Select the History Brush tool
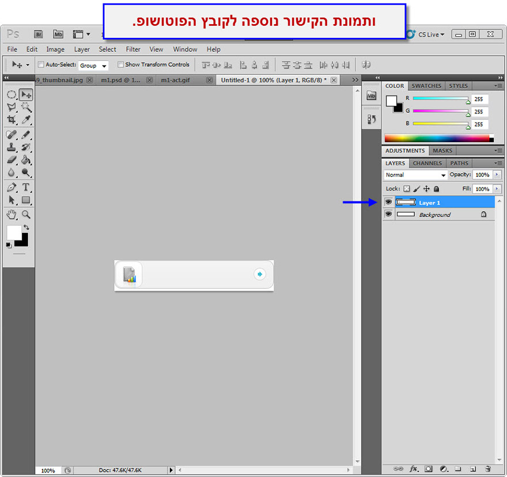 coord(26,147)
